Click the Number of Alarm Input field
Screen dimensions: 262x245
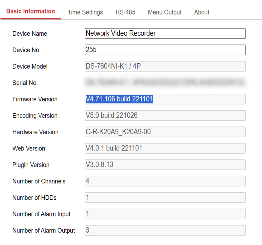coord(165,214)
